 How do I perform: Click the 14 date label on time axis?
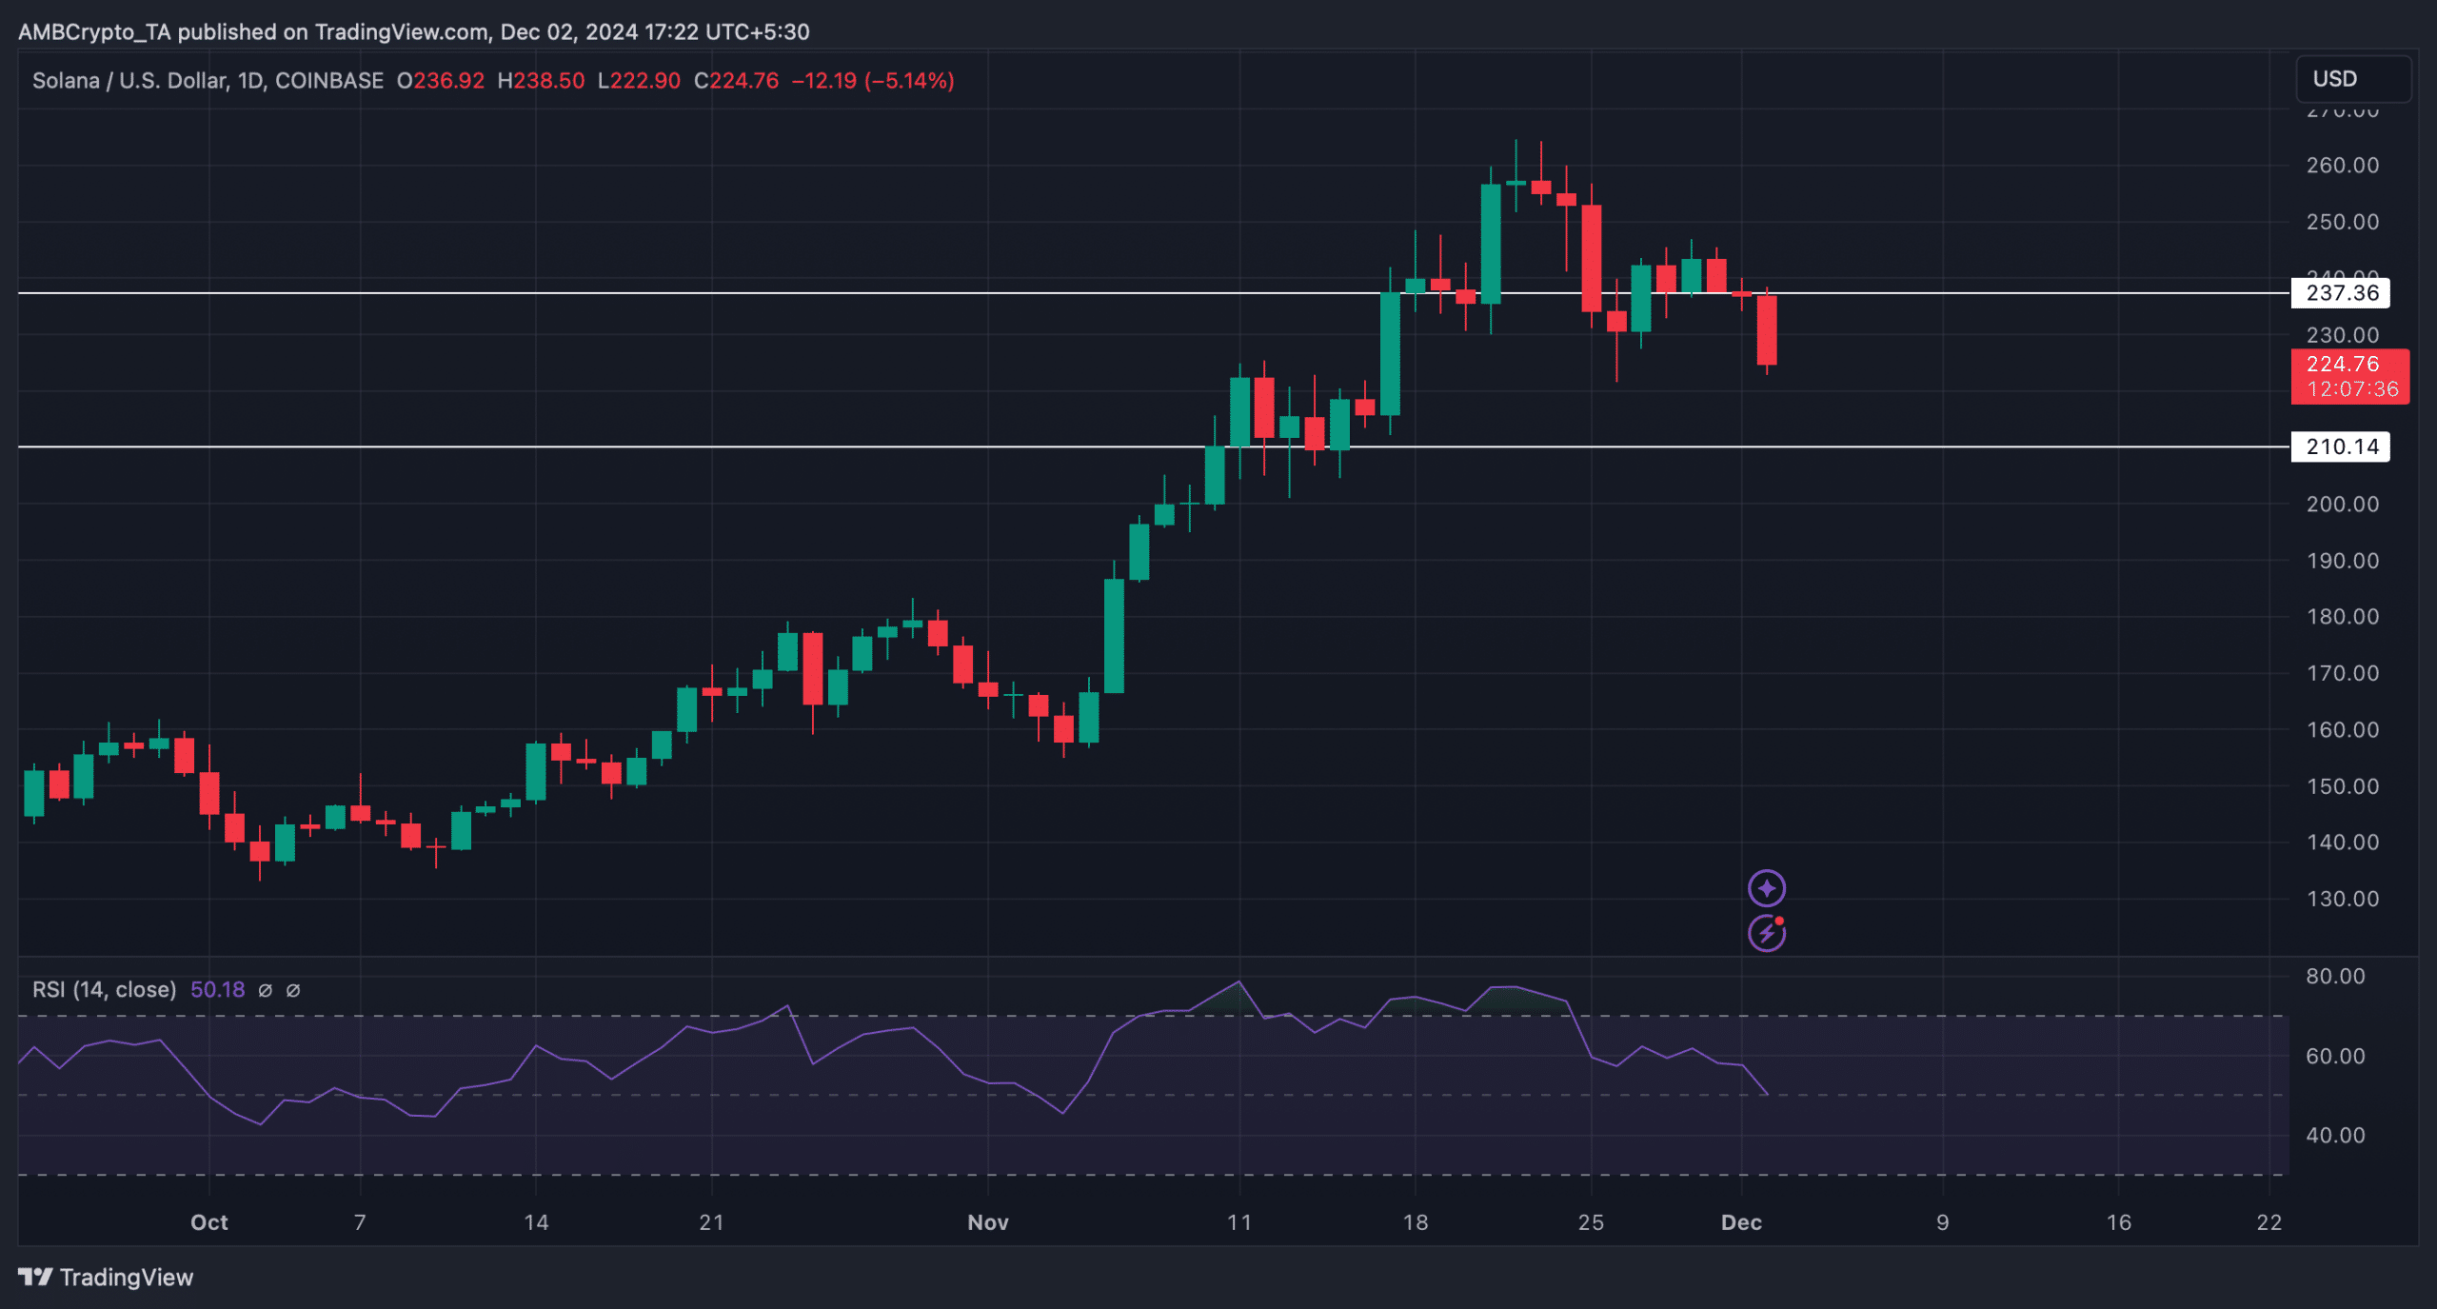tap(536, 1222)
